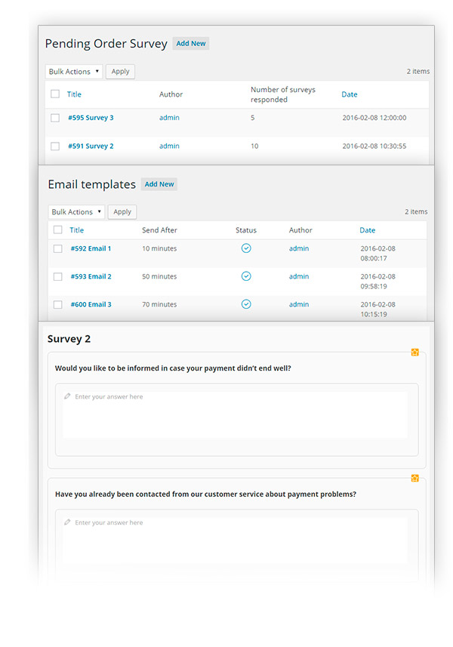The height and width of the screenshot is (647, 453).
Task: Click the status checkmark for Email 2
Action: pyautogui.click(x=246, y=276)
